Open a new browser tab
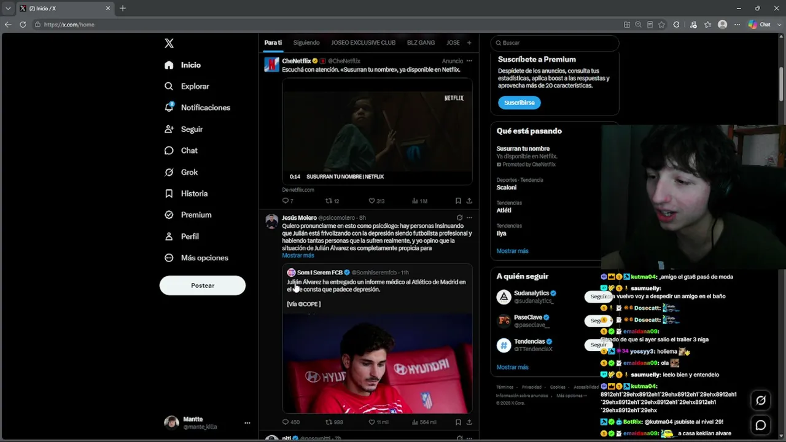The height and width of the screenshot is (442, 786). point(123,8)
